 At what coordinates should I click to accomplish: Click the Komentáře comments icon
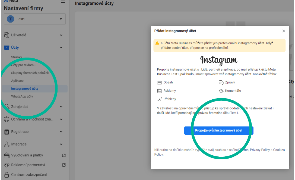[221, 91]
